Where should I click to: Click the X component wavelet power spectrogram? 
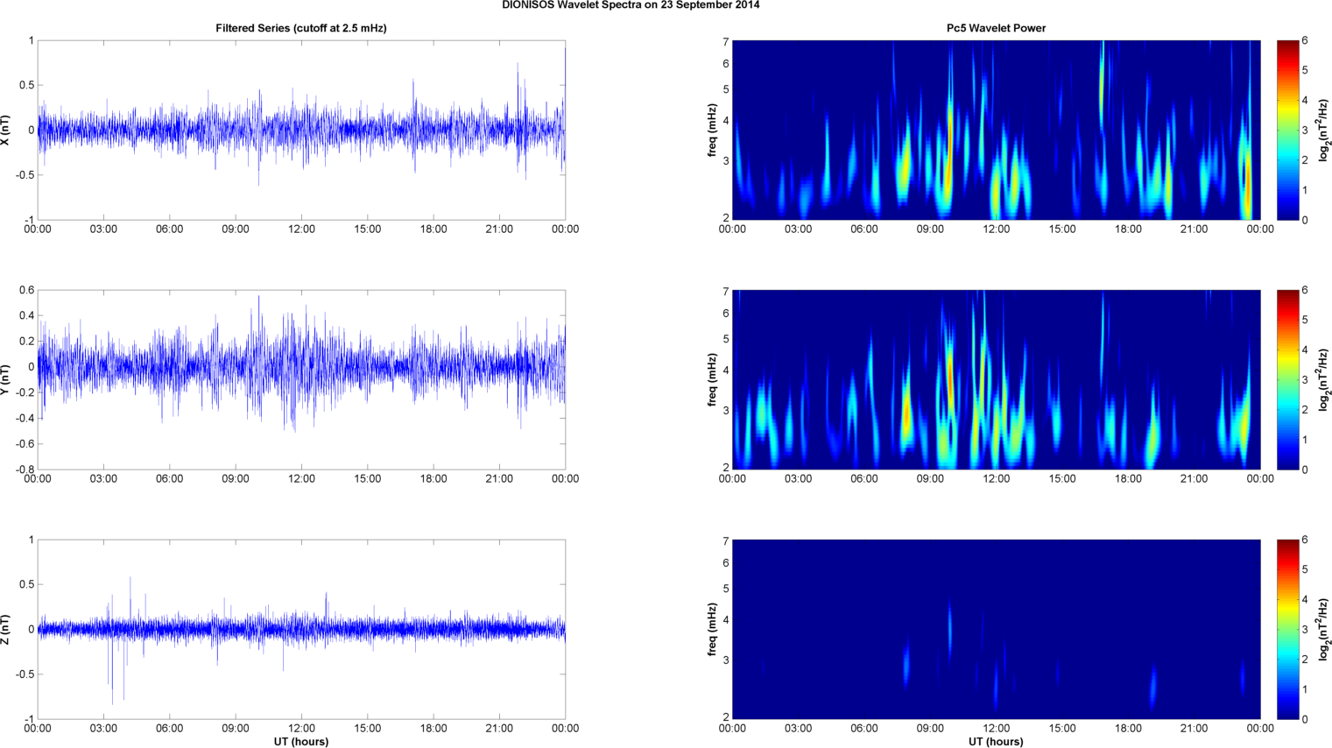click(996, 131)
